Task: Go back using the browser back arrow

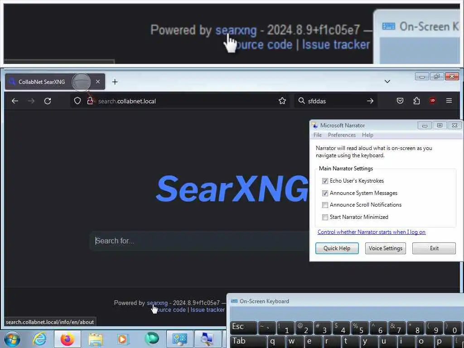Action: 15,101
